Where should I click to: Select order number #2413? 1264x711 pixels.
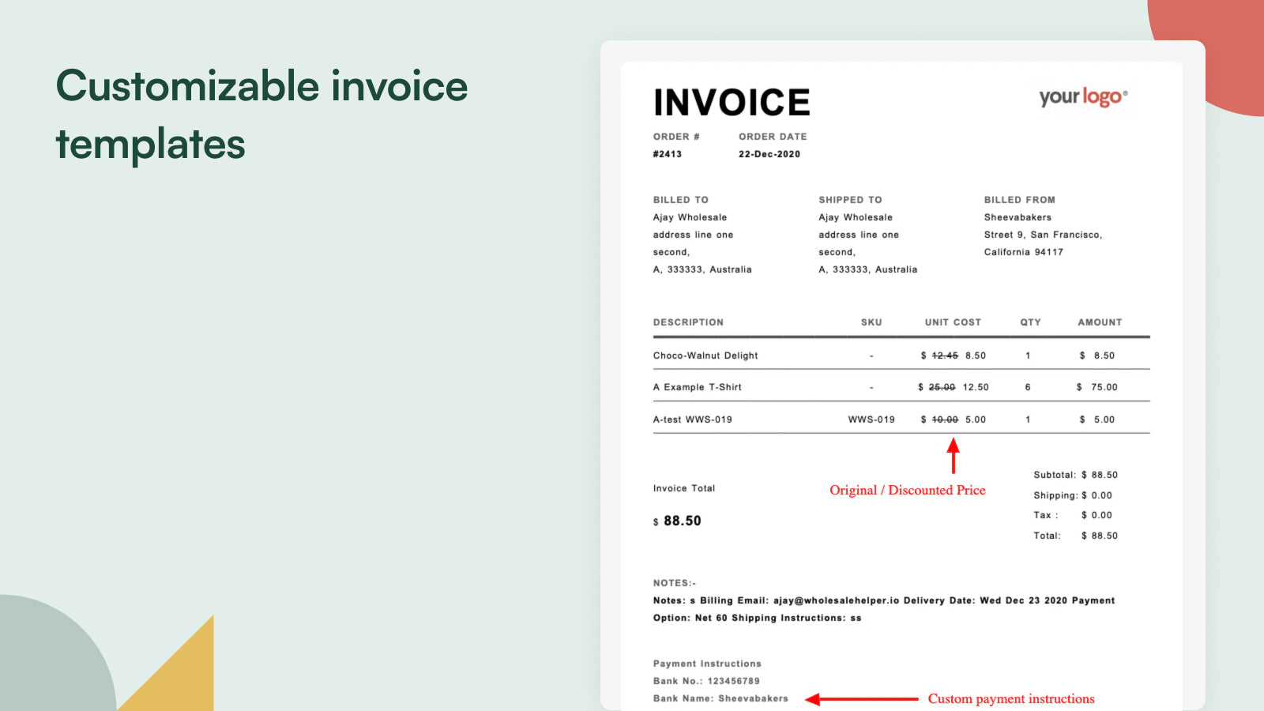pyautogui.click(x=668, y=154)
